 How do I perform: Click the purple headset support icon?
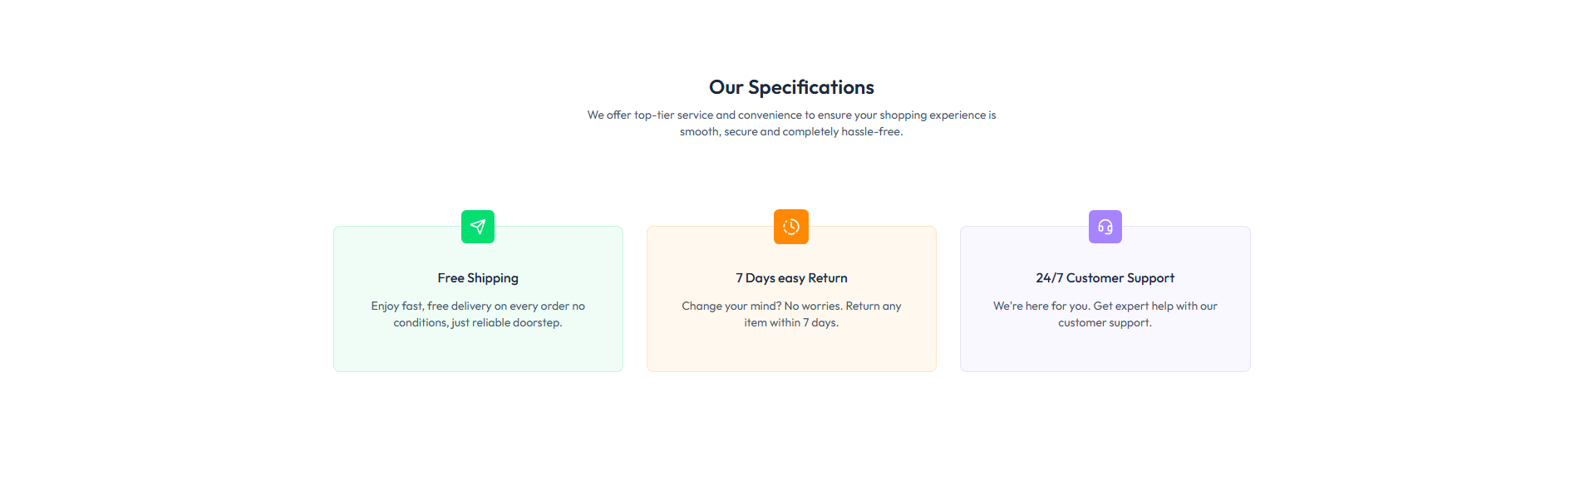tap(1105, 227)
